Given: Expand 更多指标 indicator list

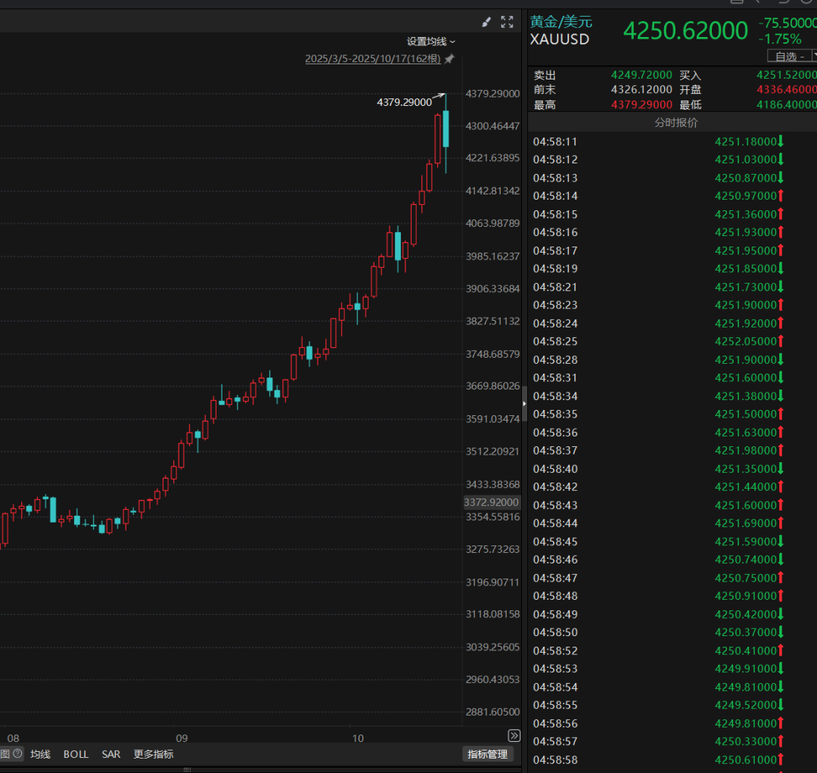Looking at the screenshot, I should point(153,754).
